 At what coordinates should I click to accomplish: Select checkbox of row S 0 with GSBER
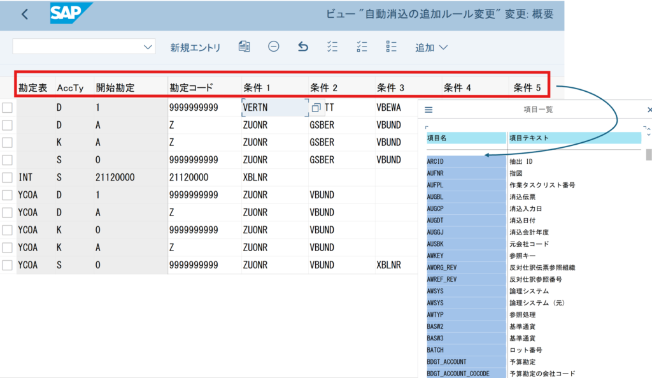point(7,160)
